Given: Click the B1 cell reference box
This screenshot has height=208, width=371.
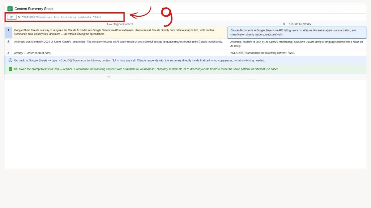Looking at the screenshot, I should pos(11,17).
